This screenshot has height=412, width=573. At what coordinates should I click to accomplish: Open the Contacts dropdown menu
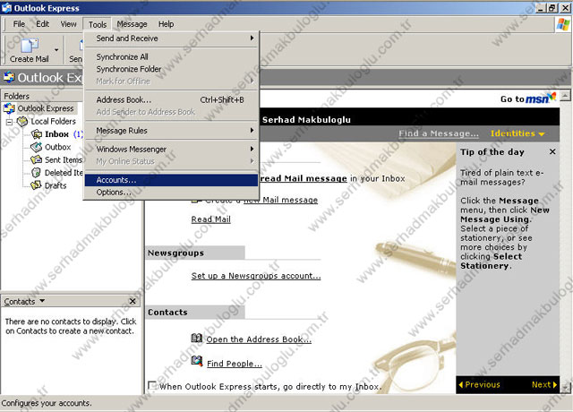(x=42, y=301)
